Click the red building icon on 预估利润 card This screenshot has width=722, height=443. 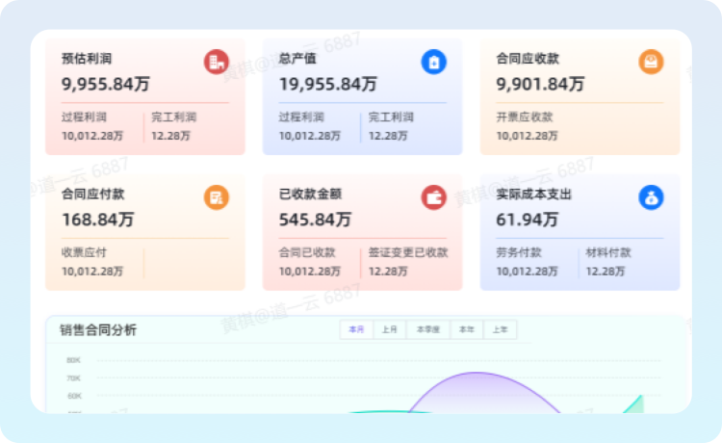pos(216,62)
